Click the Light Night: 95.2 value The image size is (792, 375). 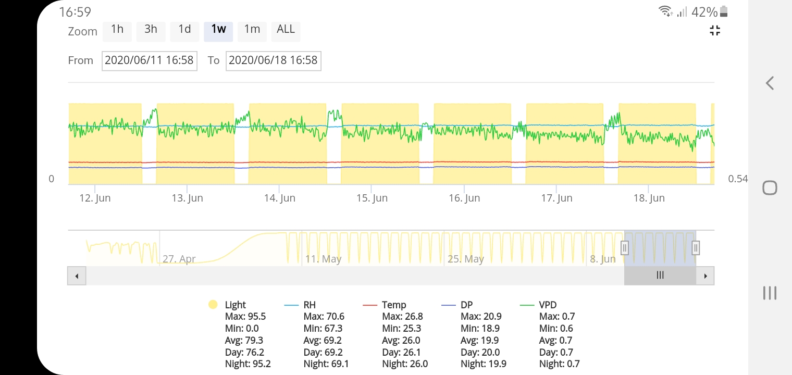[x=248, y=365]
